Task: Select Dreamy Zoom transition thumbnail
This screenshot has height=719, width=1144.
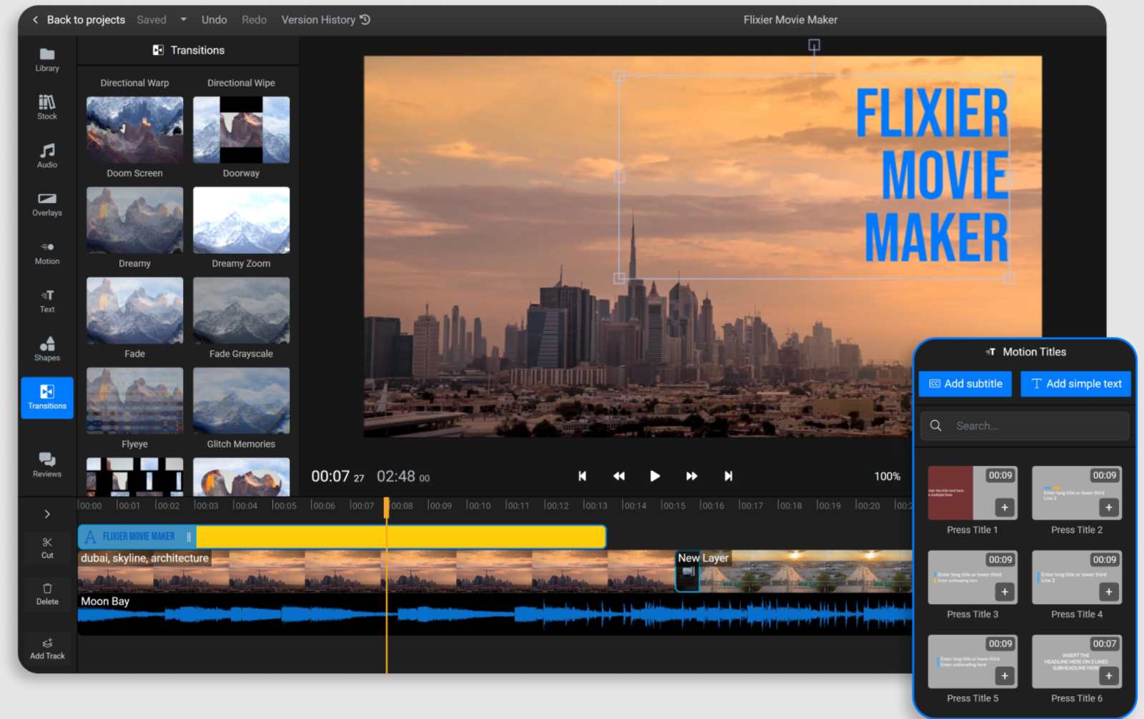Action: click(x=241, y=220)
